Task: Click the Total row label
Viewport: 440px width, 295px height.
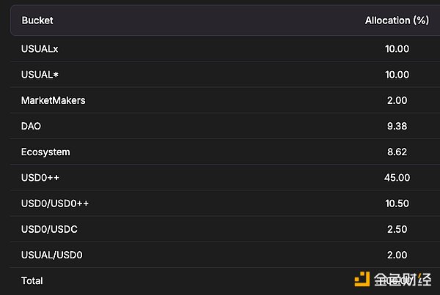Action: point(32,280)
